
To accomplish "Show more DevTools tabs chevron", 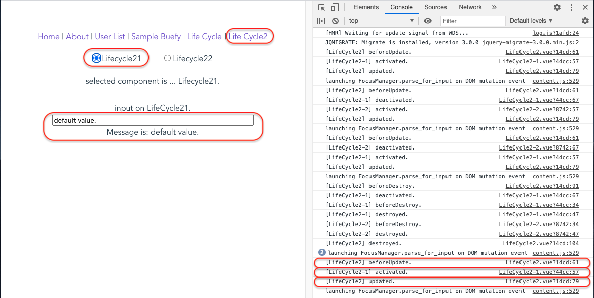I will point(494,7).
